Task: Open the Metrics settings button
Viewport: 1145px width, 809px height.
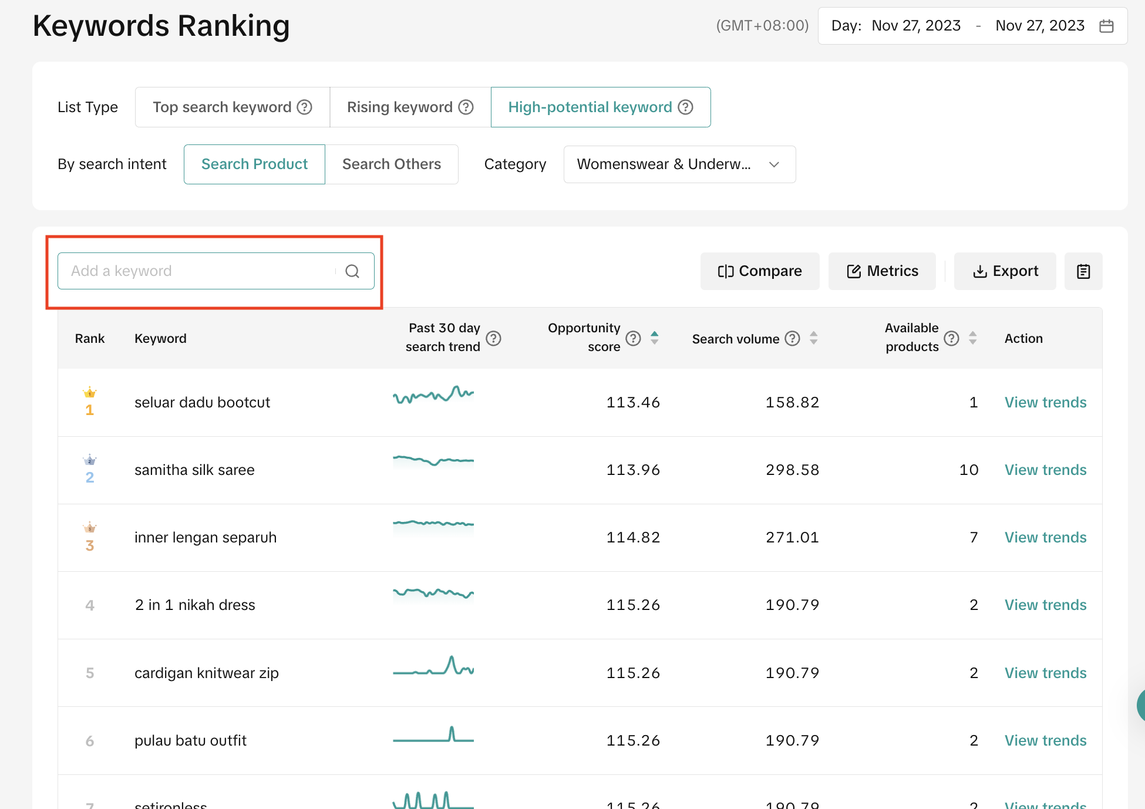Action: pyautogui.click(x=882, y=271)
